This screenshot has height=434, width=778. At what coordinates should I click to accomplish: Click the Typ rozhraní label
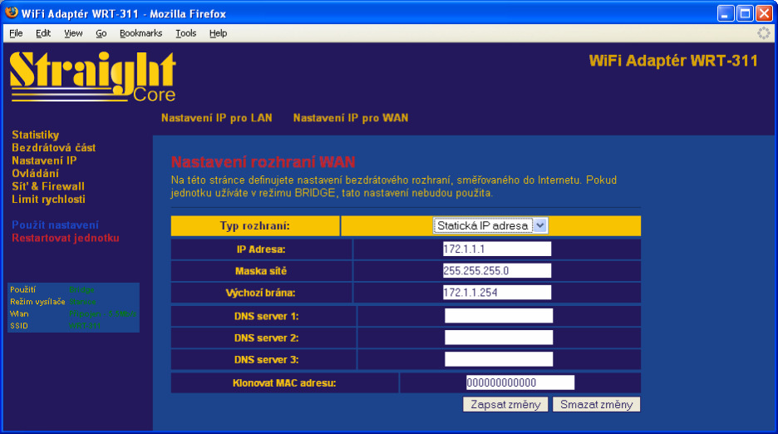tap(255, 226)
